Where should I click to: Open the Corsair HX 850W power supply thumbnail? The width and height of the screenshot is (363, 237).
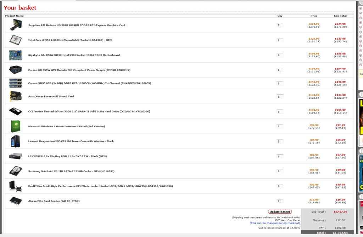pos(16,70)
